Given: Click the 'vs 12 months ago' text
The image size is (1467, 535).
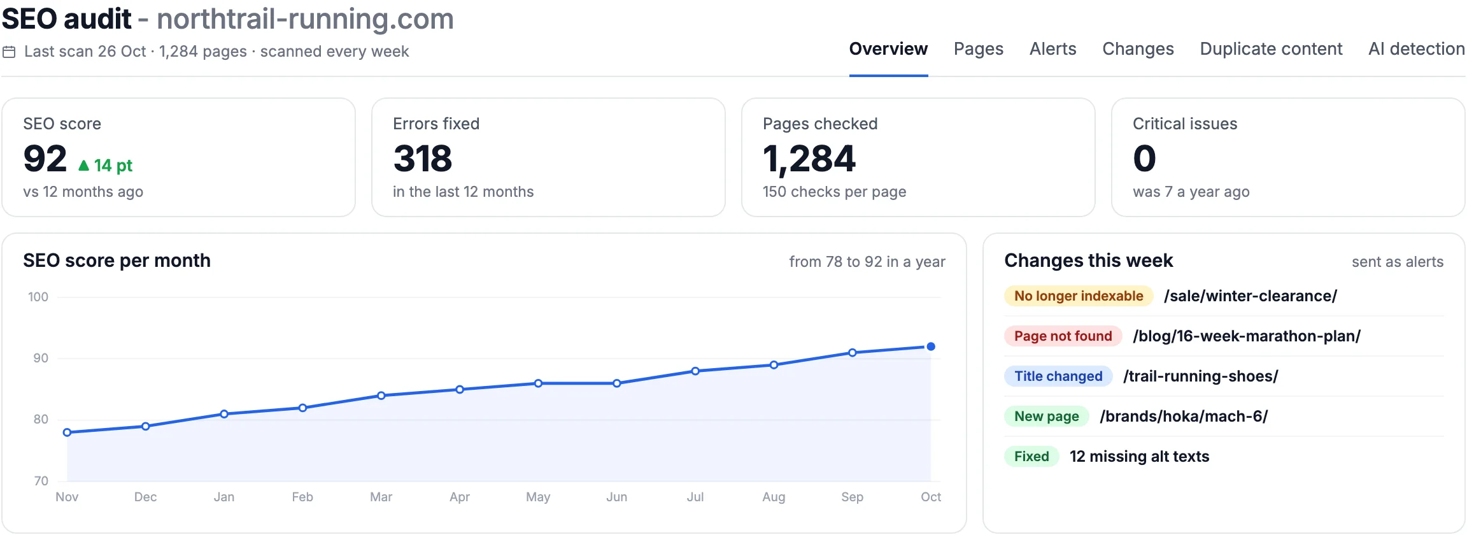Looking at the screenshot, I should pos(83,192).
